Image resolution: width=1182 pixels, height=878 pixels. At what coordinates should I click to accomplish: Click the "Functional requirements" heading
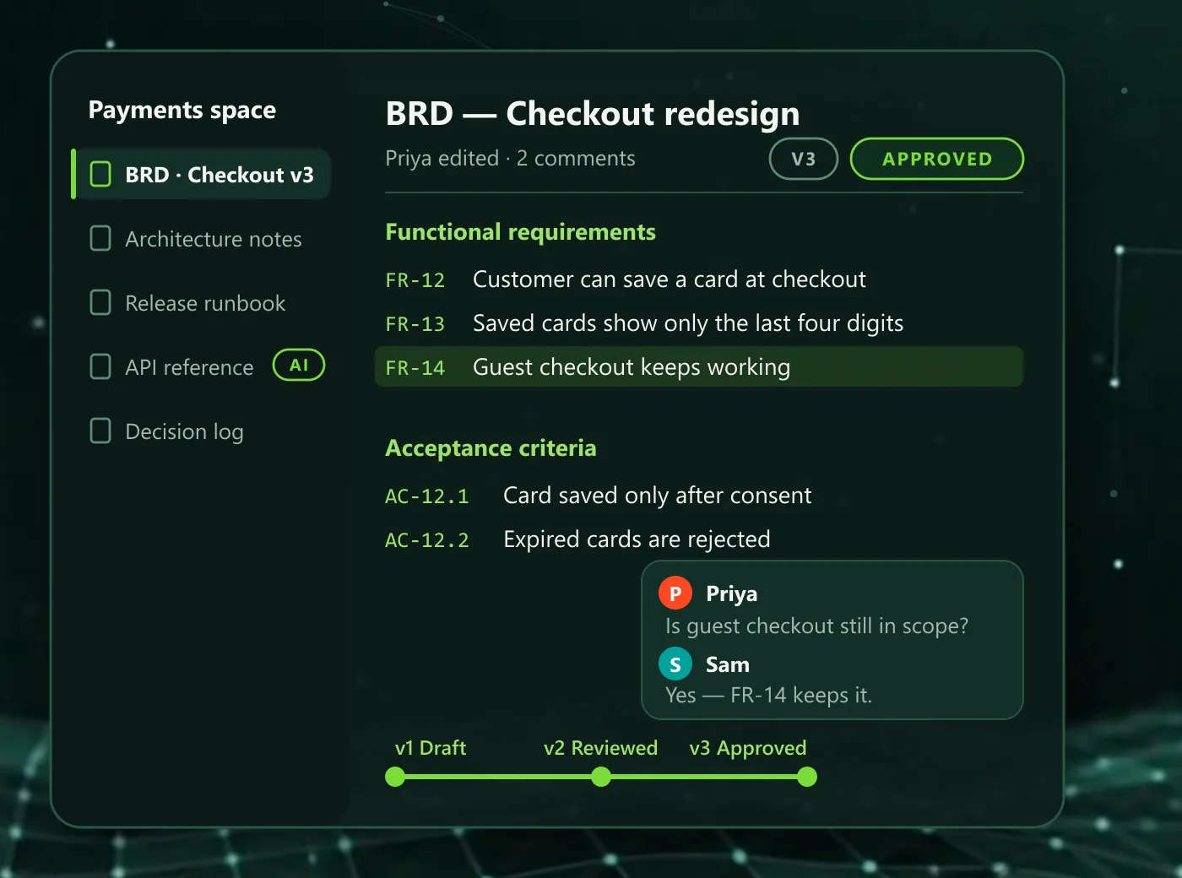coord(520,232)
